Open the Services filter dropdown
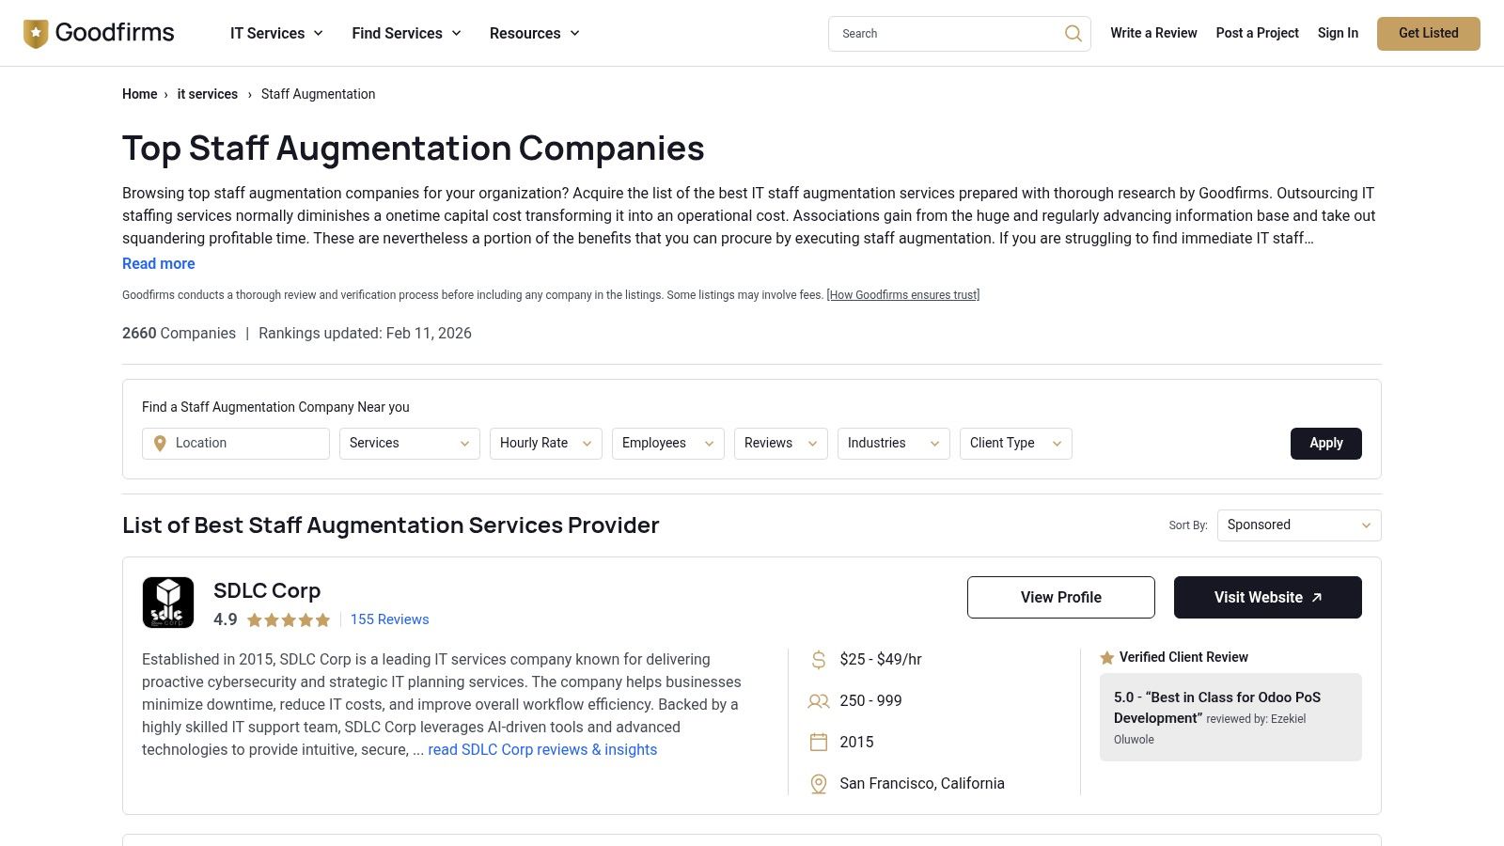Viewport: 1504px width, 846px height. click(409, 444)
